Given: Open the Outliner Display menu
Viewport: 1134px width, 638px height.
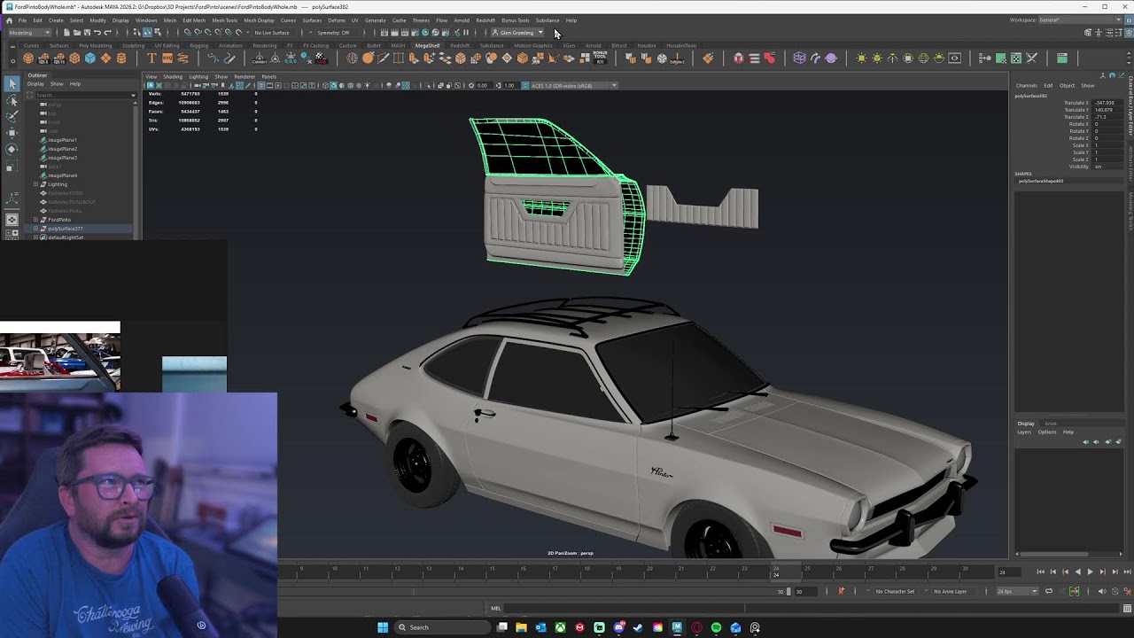Looking at the screenshot, I should pyautogui.click(x=35, y=84).
